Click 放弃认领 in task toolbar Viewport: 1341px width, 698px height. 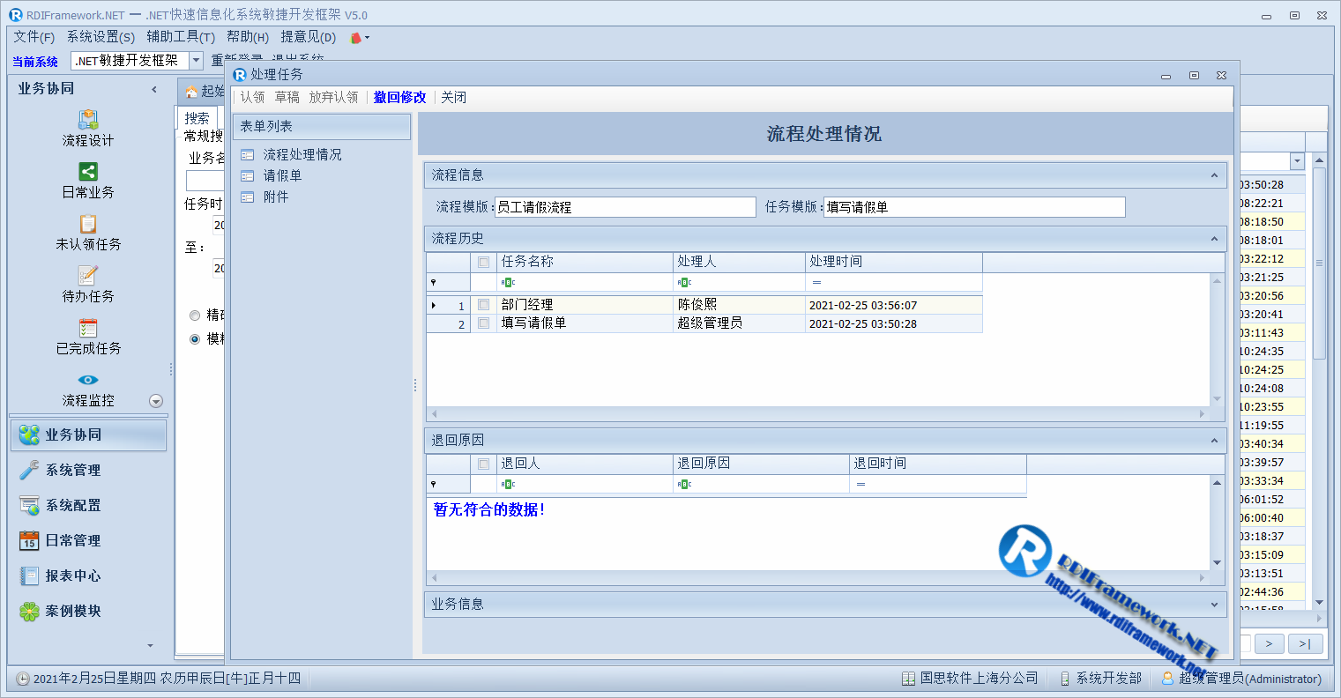(333, 98)
